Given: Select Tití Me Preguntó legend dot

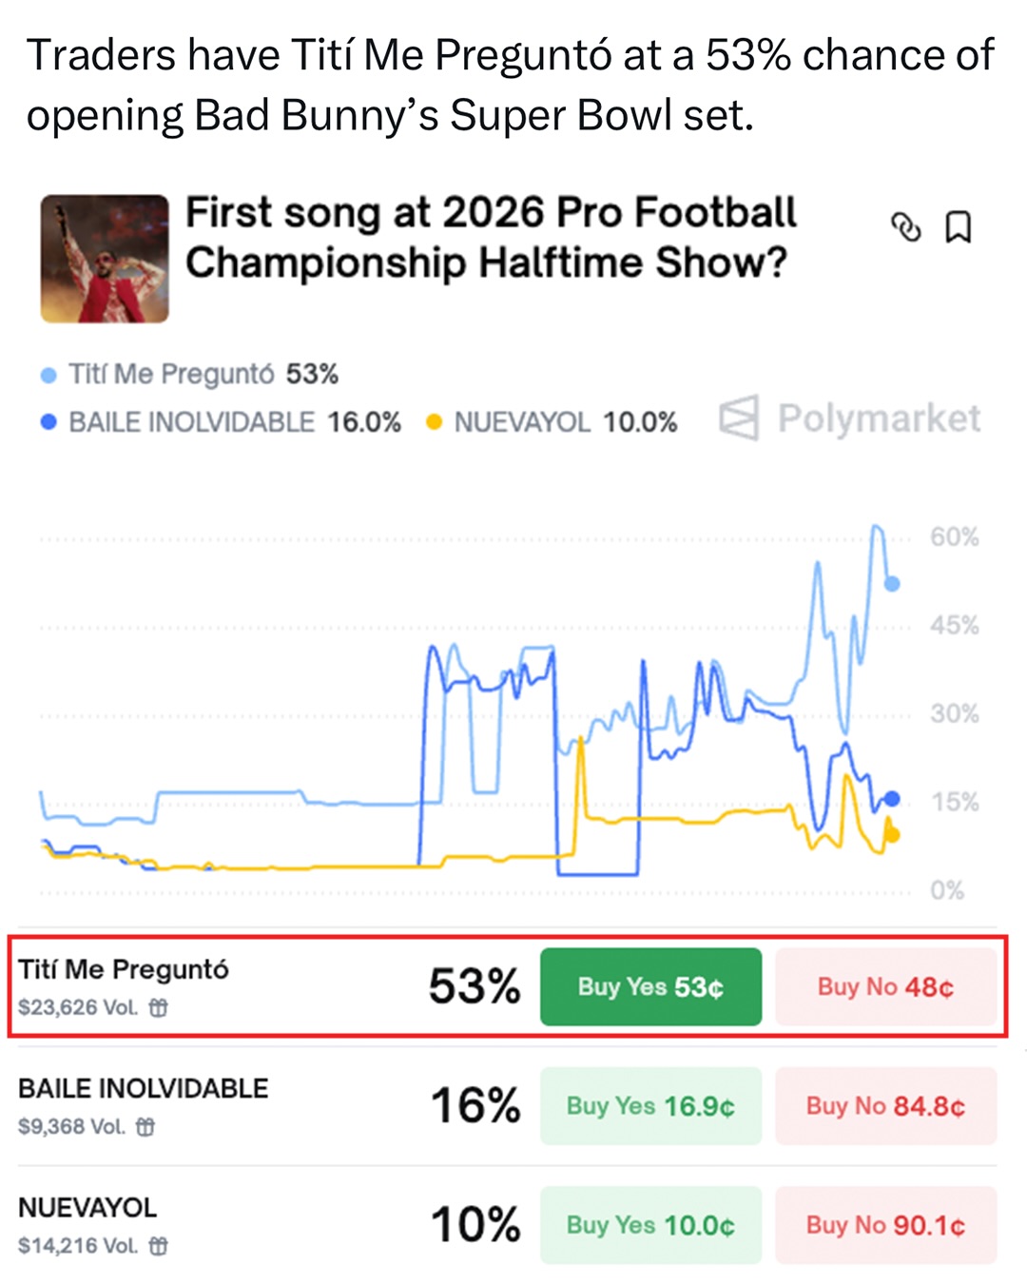Looking at the screenshot, I should [48, 376].
